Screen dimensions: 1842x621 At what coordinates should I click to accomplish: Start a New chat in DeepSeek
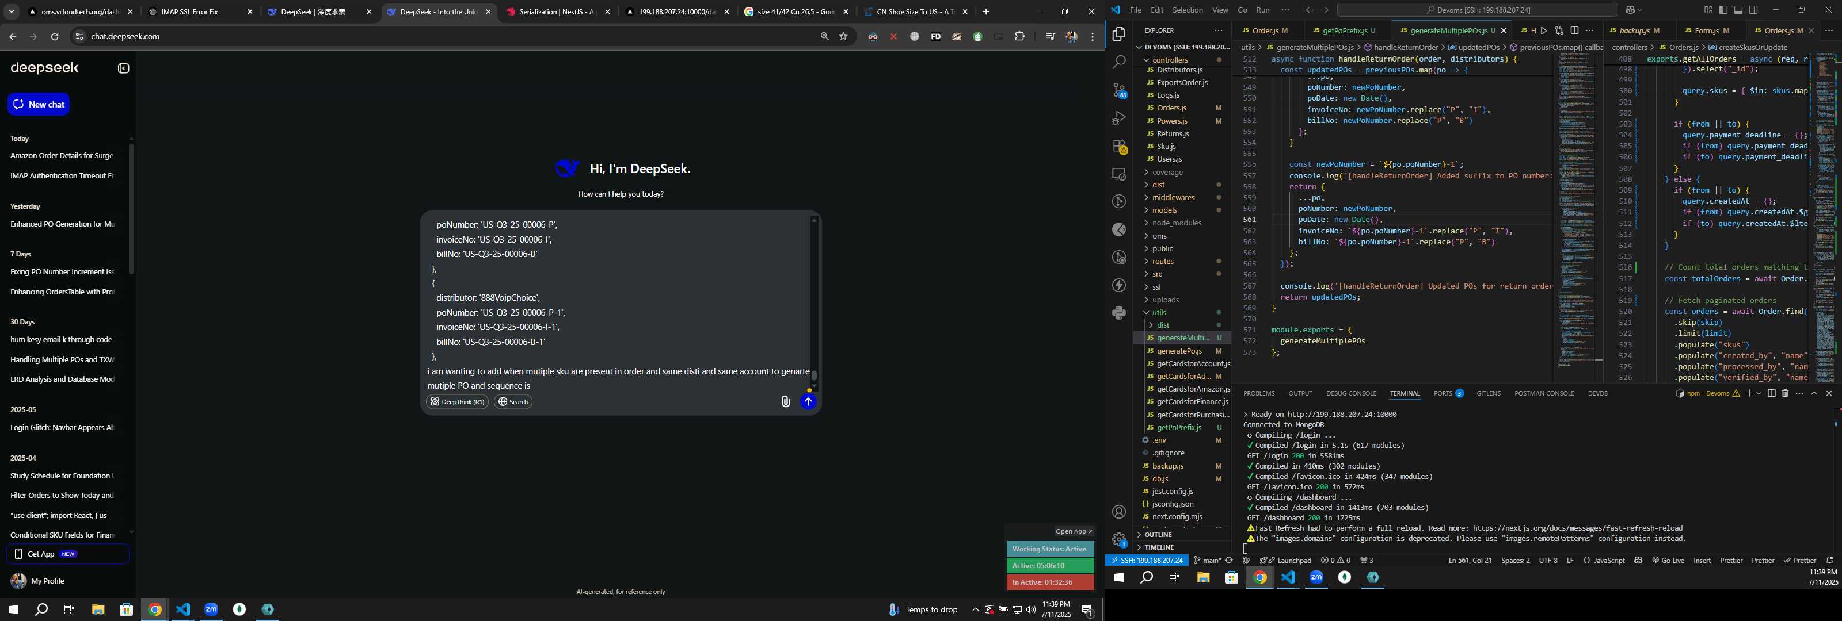[x=39, y=104]
